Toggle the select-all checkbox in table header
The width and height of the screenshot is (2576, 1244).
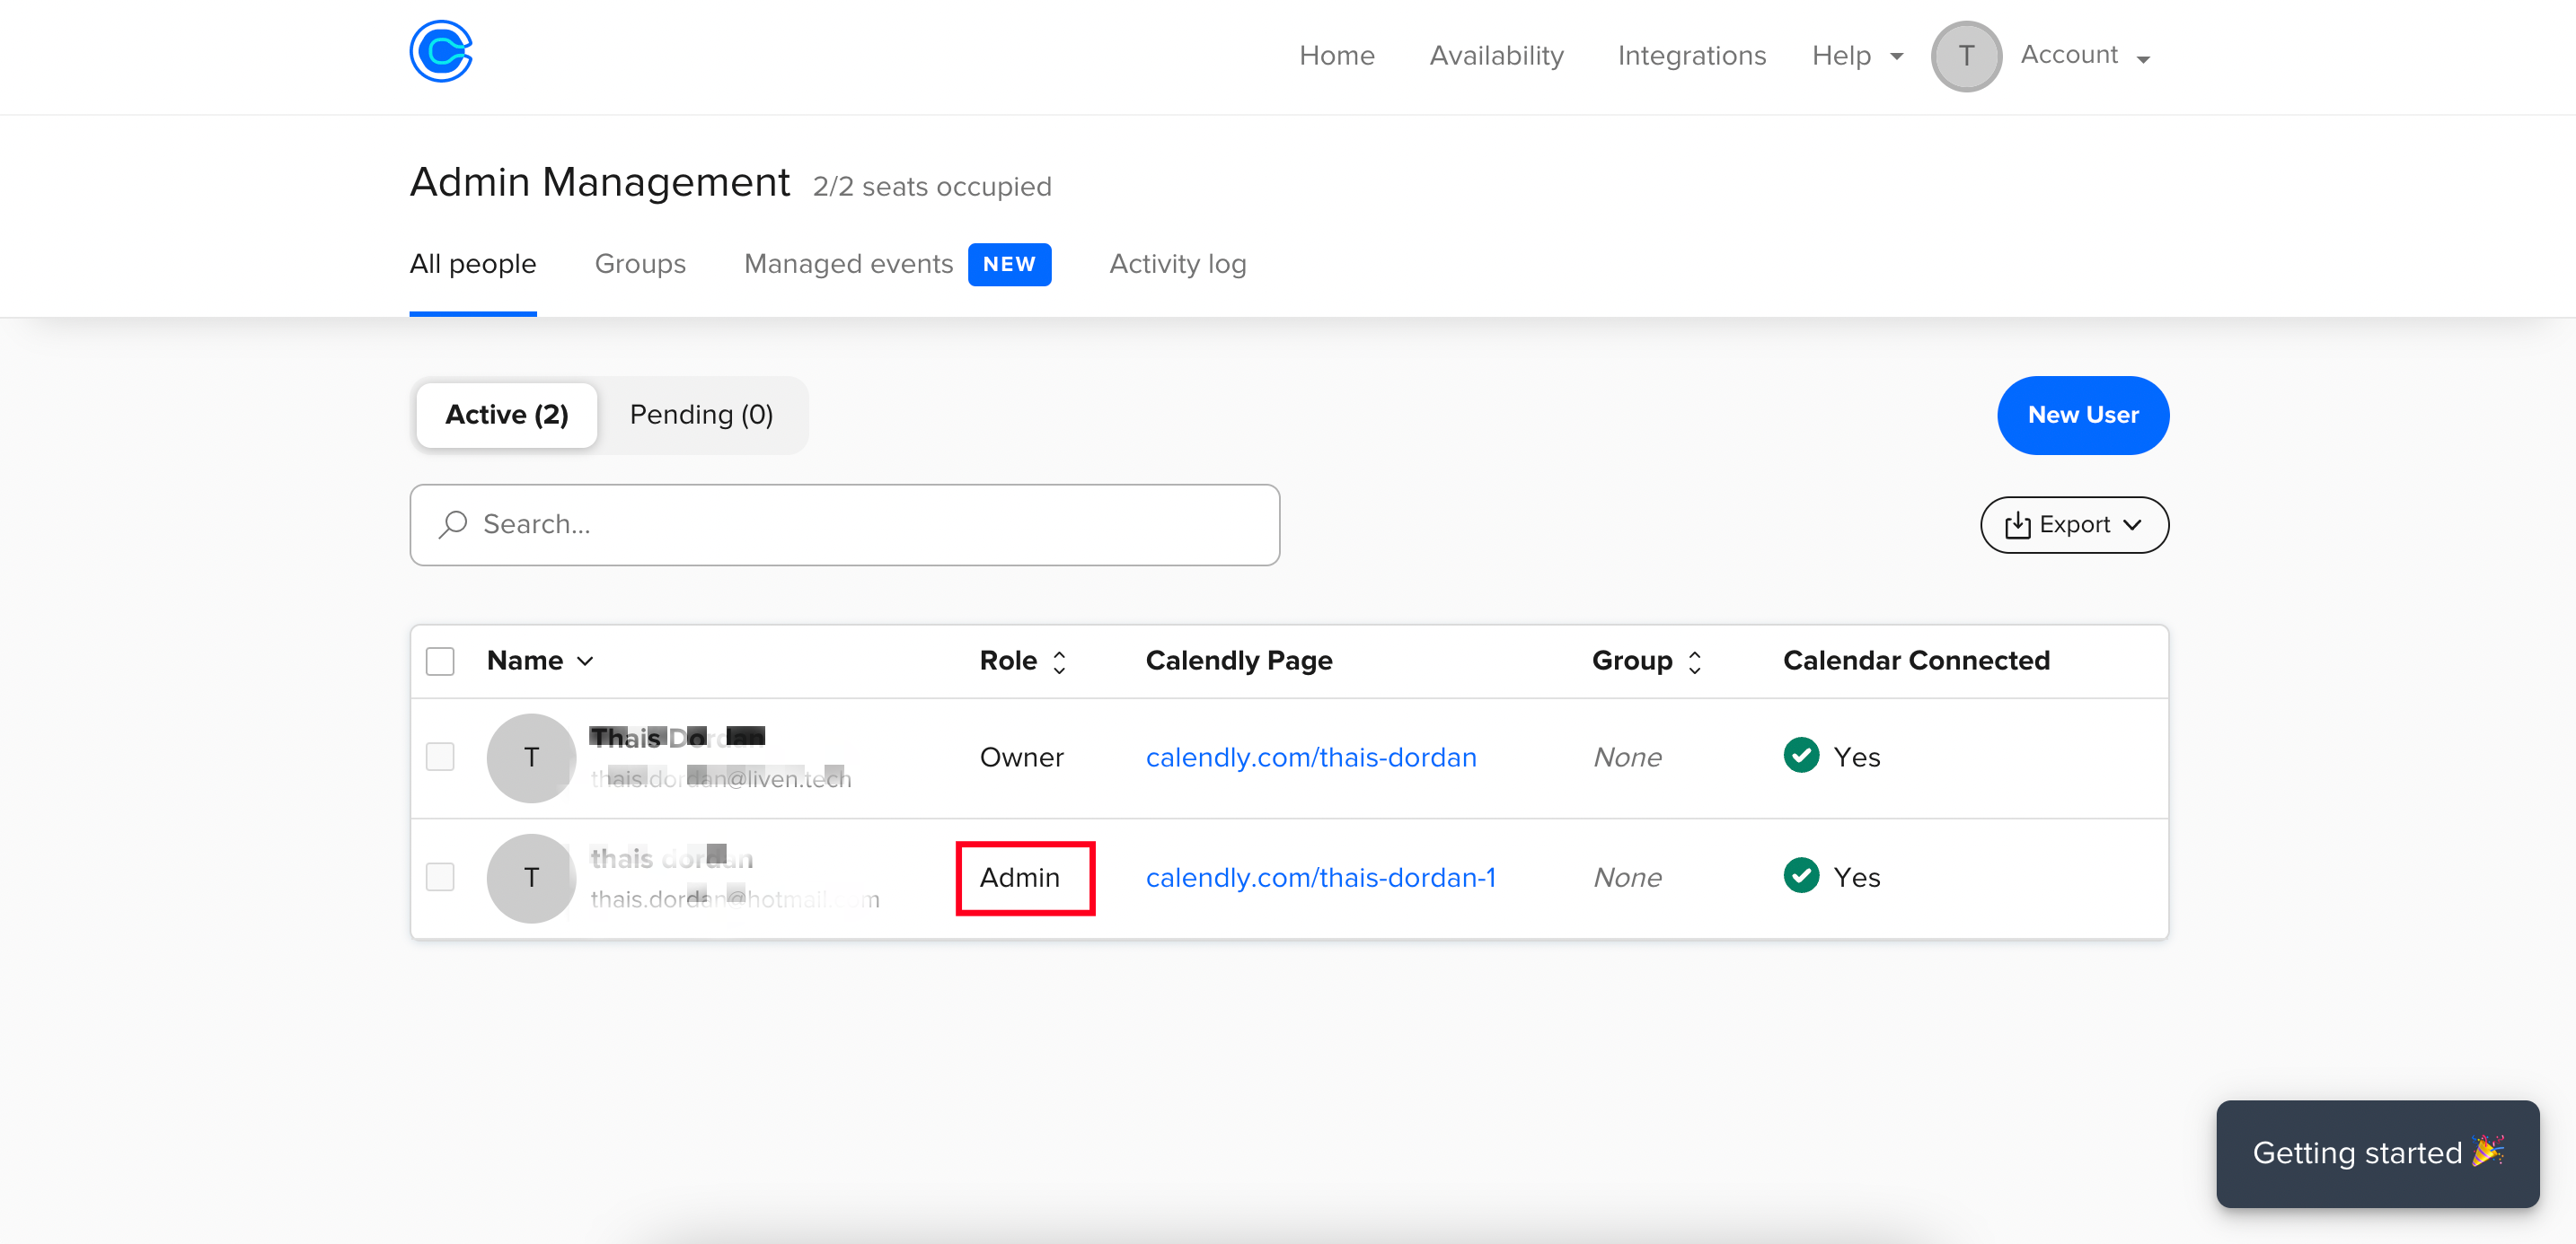(x=440, y=661)
